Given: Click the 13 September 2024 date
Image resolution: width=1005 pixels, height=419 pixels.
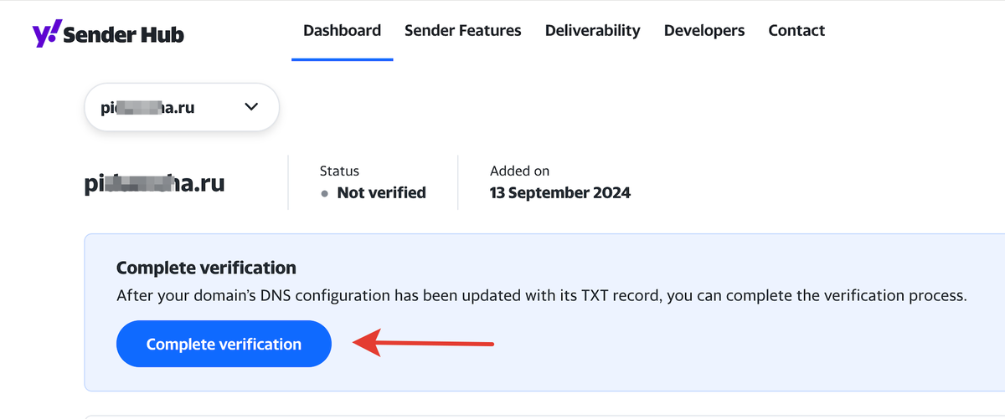Looking at the screenshot, I should click(560, 193).
